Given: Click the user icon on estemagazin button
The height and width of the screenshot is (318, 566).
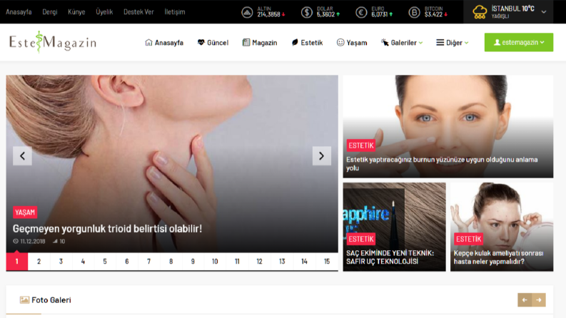Looking at the screenshot, I should click(497, 42).
